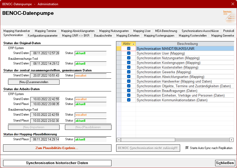The height and width of the screenshot is (168, 237).
Task: Uncheck Synchronisation MANDT/BUKRS/UNR checkbox
Action: 129,49
